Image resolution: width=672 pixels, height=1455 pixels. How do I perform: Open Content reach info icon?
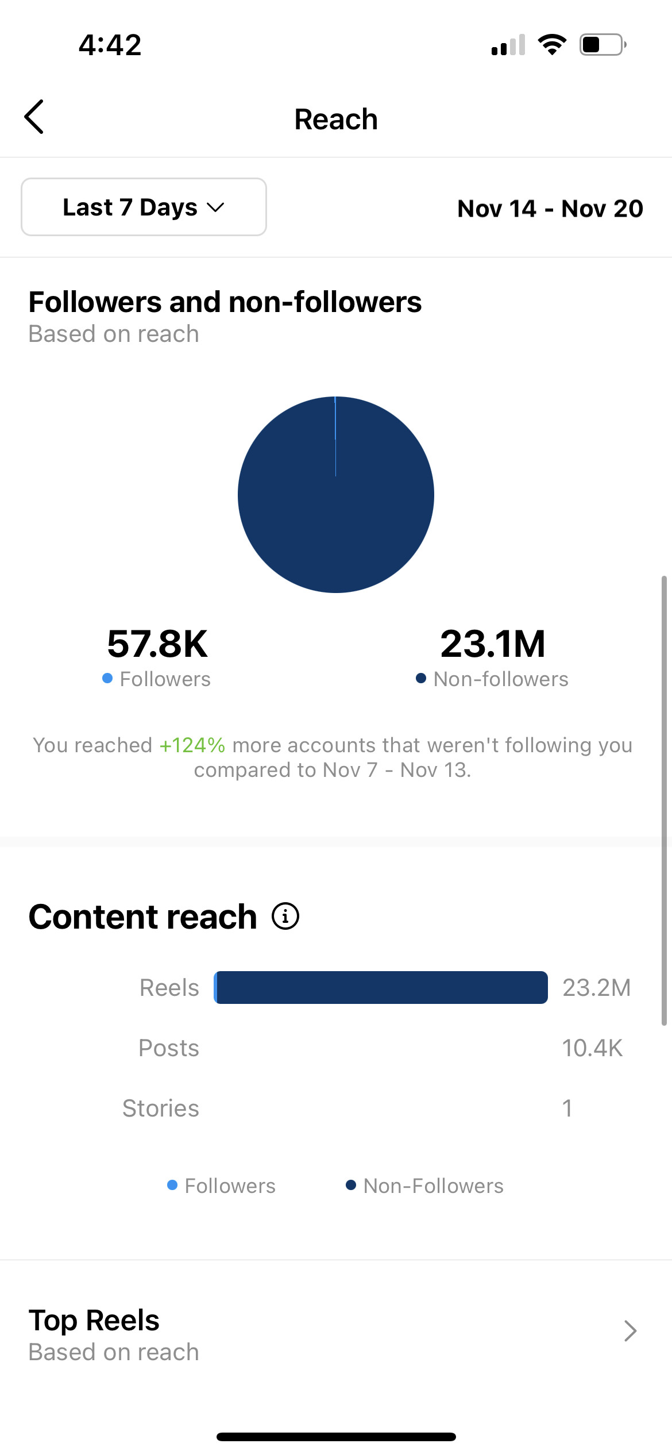coord(285,916)
